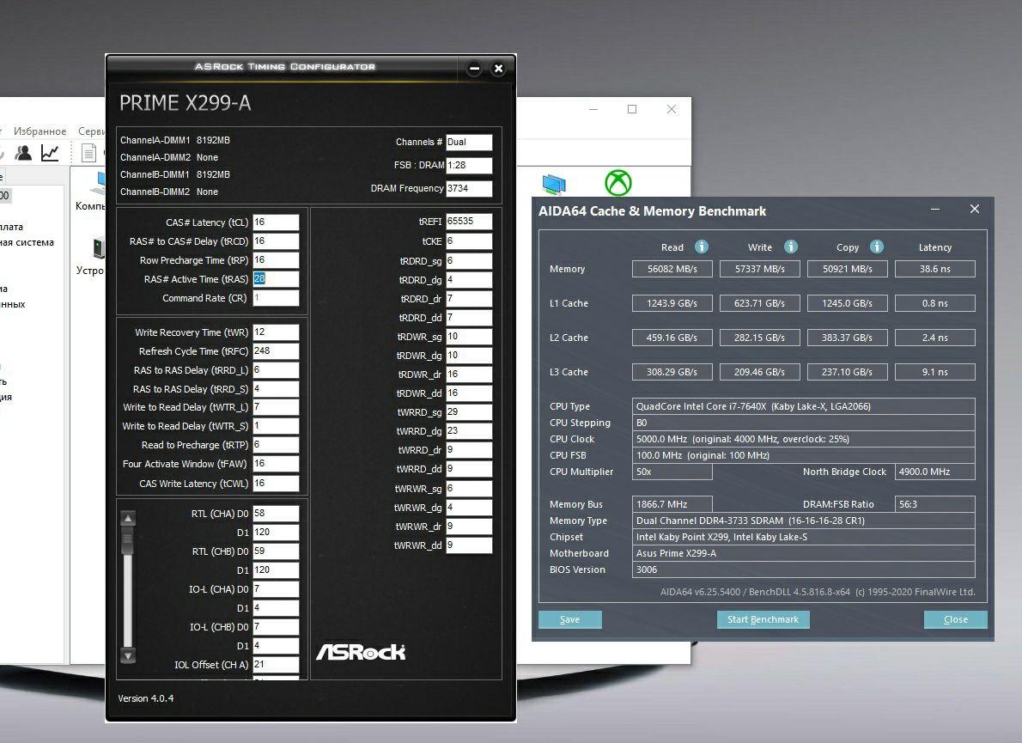Click the Channels # field showing Dual
Screen dimensions: 1022x743
[x=469, y=142]
